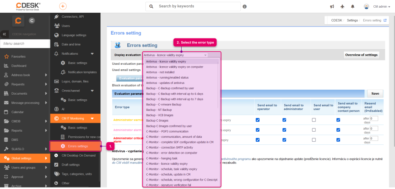
Task: Uncheck Send email to operator for warning
Action: click(257, 120)
